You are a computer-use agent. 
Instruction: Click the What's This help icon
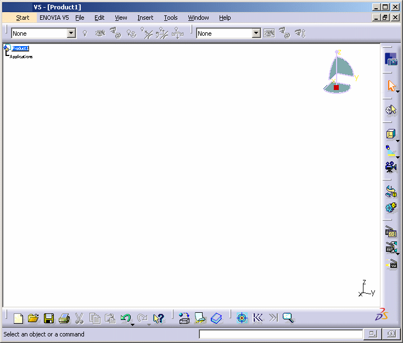click(159, 318)
